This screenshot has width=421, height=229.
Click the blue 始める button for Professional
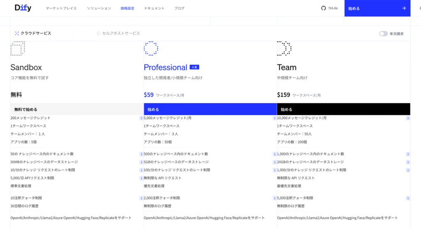[x=210, y=109]
